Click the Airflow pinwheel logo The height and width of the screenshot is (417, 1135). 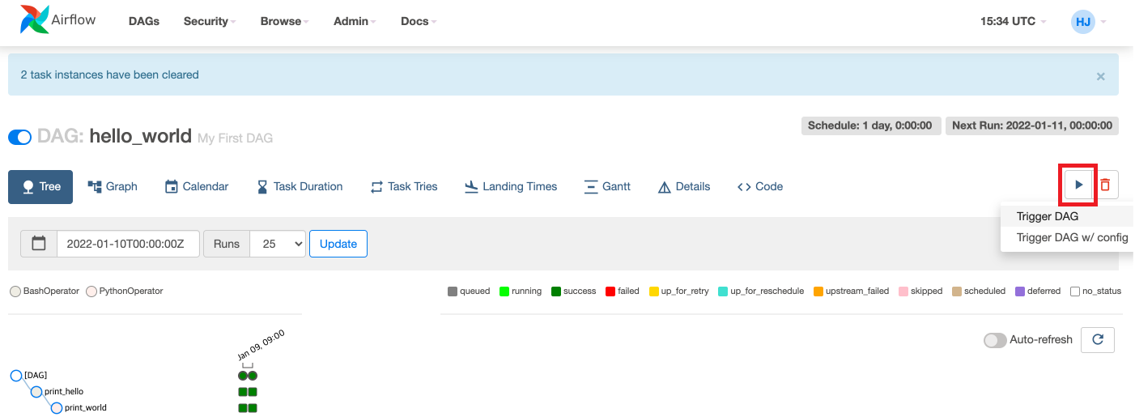(34, 20)
